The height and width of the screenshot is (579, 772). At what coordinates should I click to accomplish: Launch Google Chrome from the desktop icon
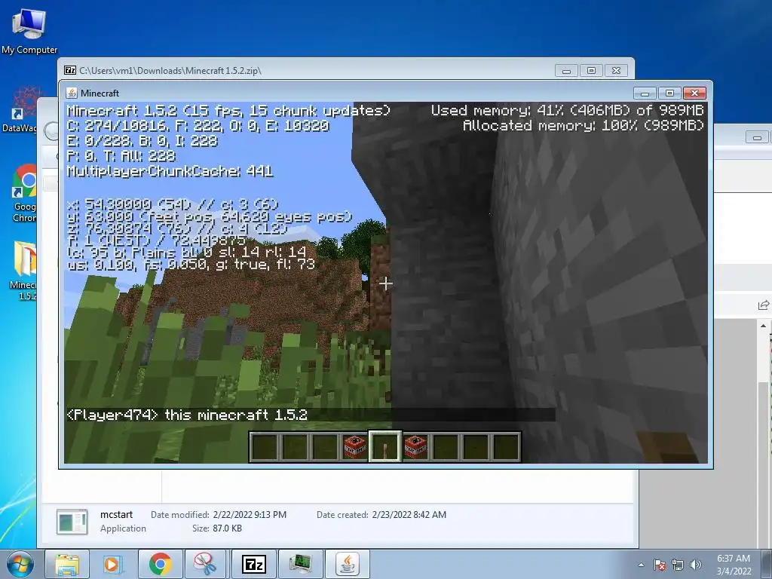click(x=25, y=193)
